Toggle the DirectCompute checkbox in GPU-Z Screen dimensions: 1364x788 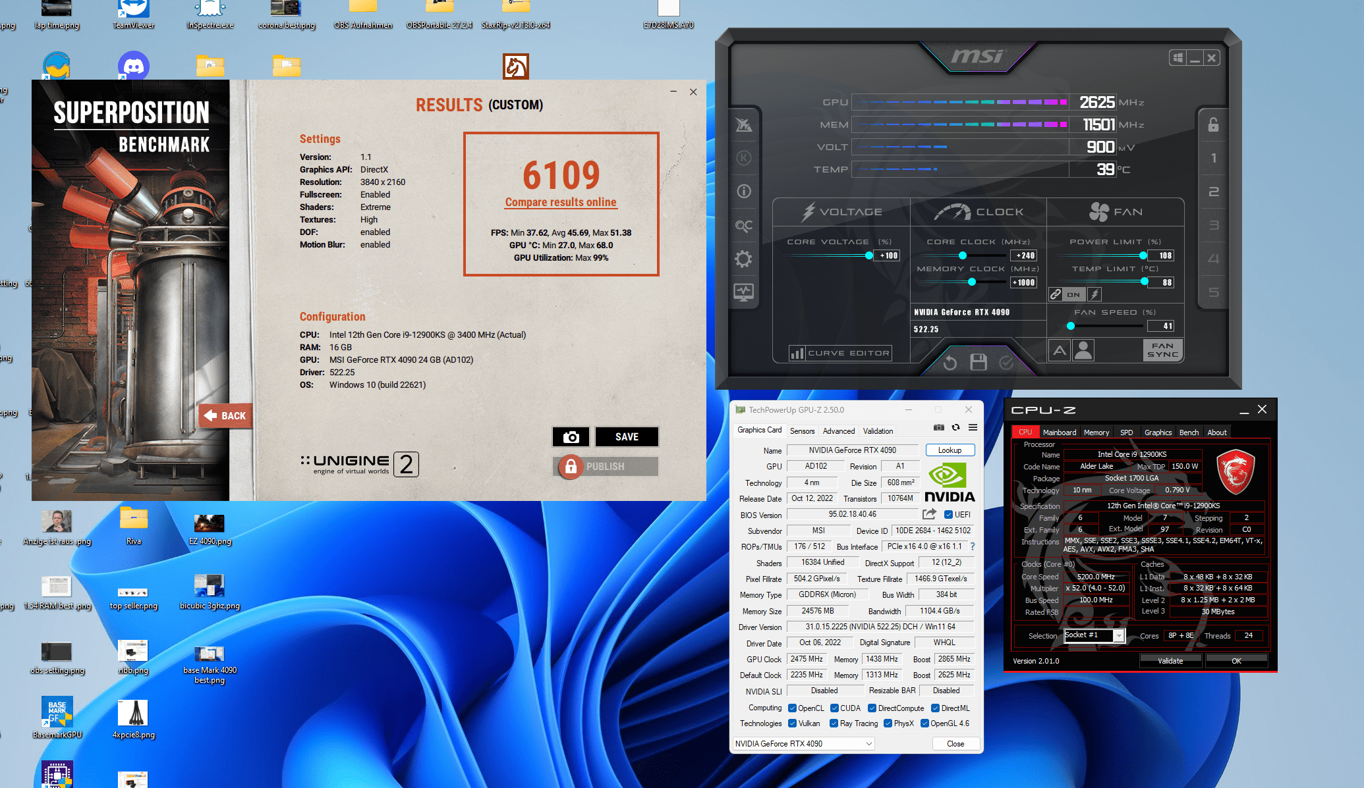[x=872, y=708]
